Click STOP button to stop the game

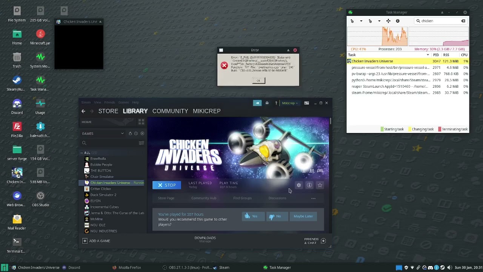tap(167, 185)
